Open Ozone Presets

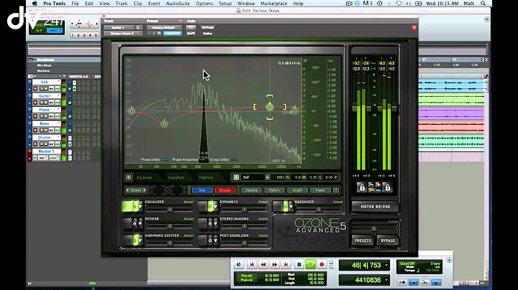point(363,240)
